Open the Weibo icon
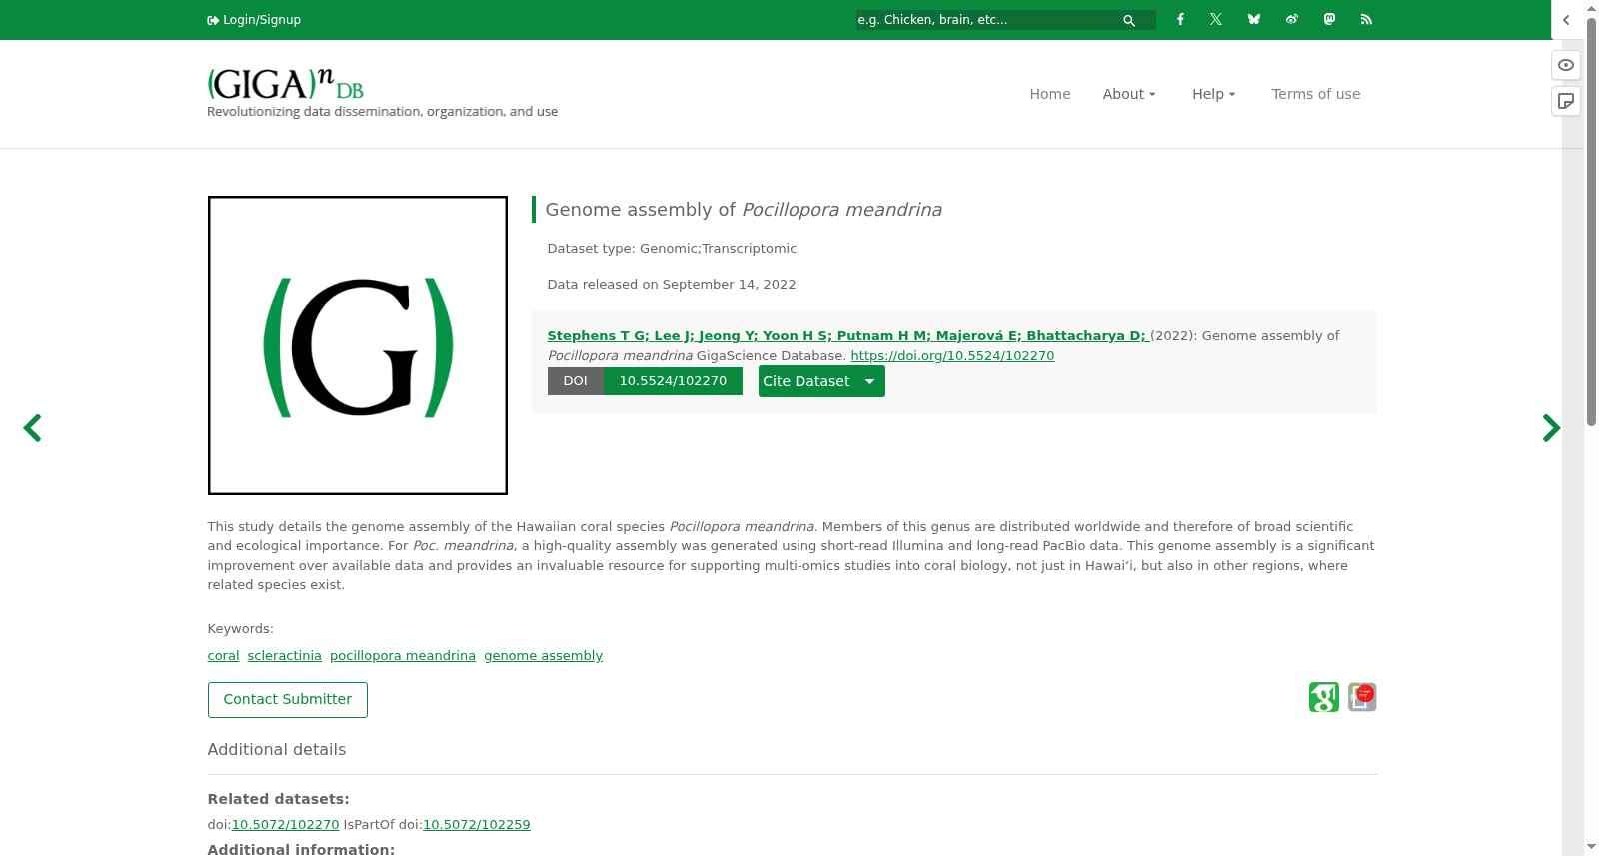 point(1292,19)
